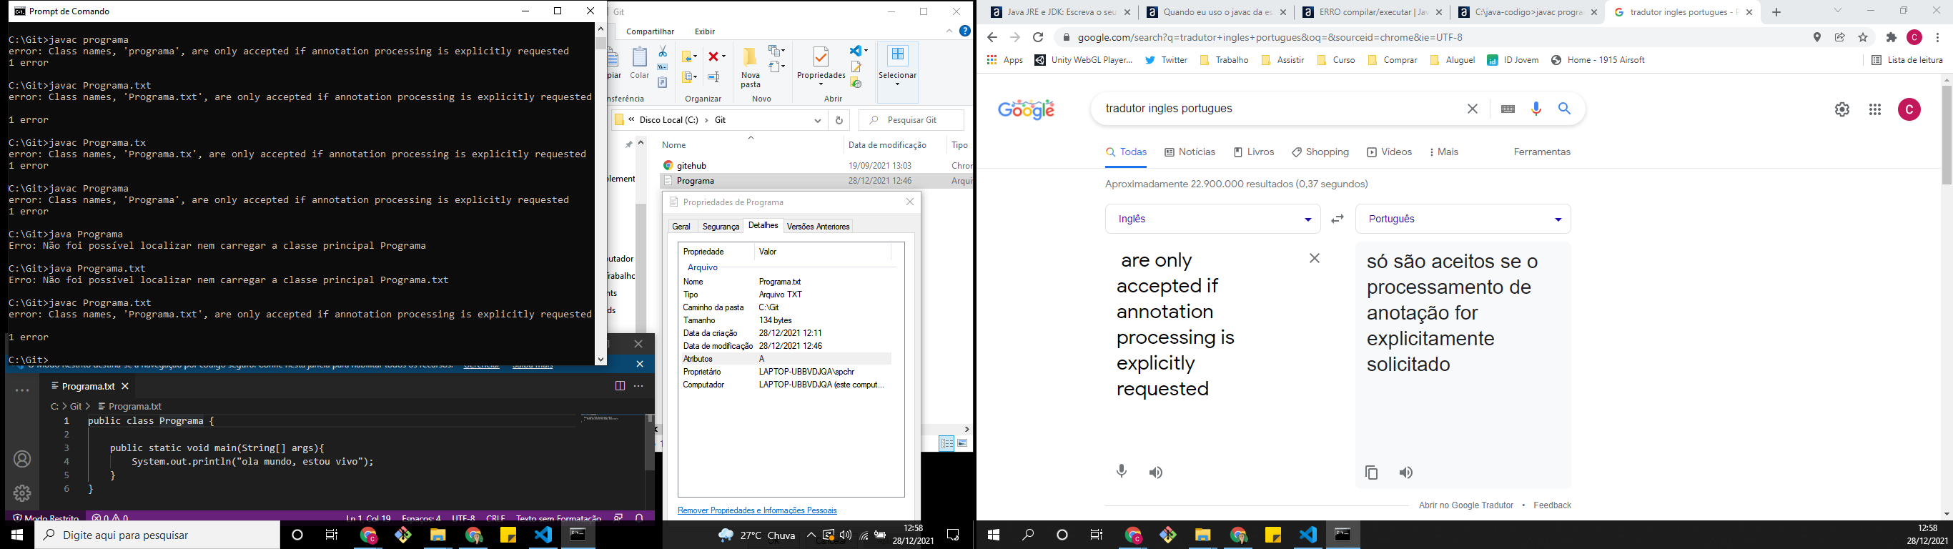
Task: Select Atributos row in properties list
Action: coord(786,359)
